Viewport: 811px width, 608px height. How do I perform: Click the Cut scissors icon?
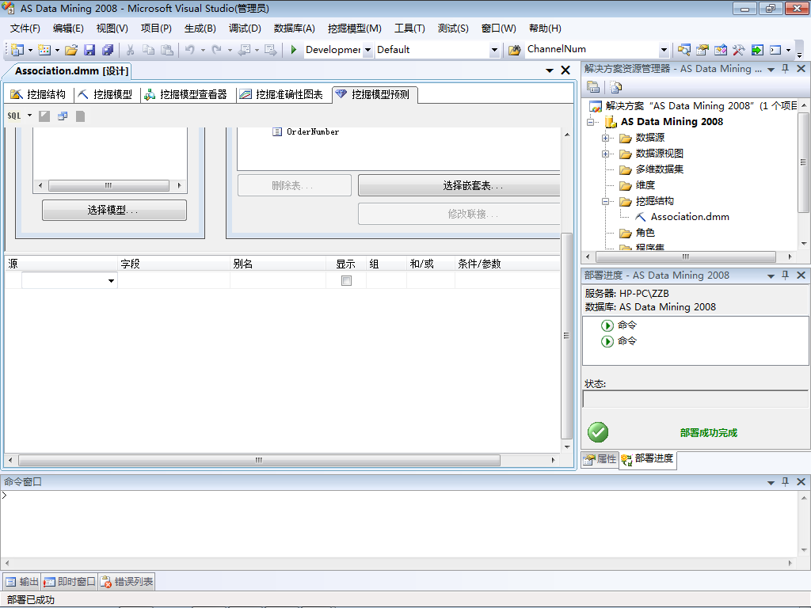131,50
